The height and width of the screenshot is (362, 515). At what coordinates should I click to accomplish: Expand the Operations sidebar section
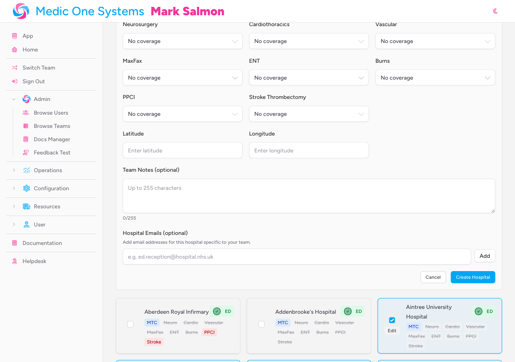[48, 170]
